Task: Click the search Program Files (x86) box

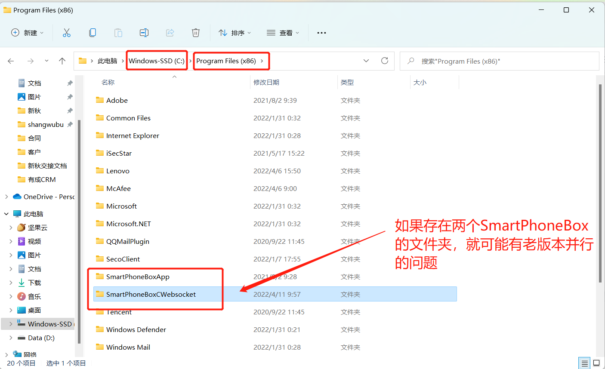Action: click(500, 61)
